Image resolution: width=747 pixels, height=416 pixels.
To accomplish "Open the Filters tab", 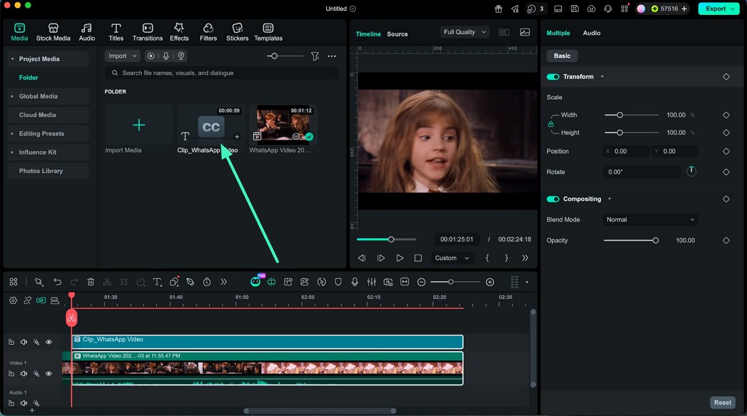I will pos(208,32).
